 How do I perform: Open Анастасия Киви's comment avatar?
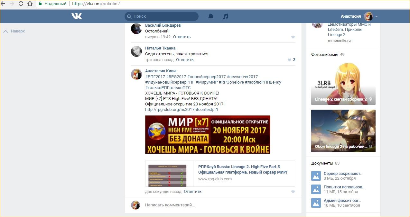click(136, 74)
